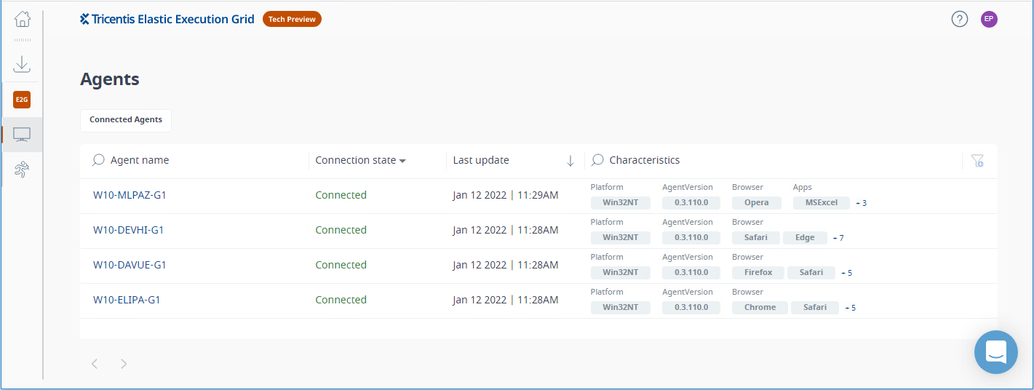Select agent W10-ELIPA-G1
This screenshot has height=390, width=1034.
(x=127, y=300)
